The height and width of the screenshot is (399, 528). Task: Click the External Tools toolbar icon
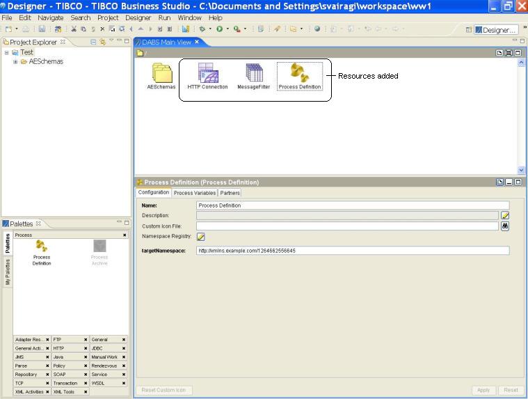(237, 29)
